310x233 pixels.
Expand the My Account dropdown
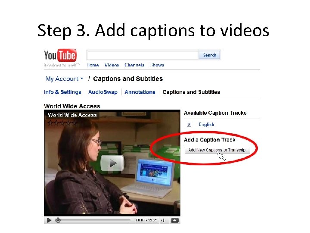click(64, 79)
